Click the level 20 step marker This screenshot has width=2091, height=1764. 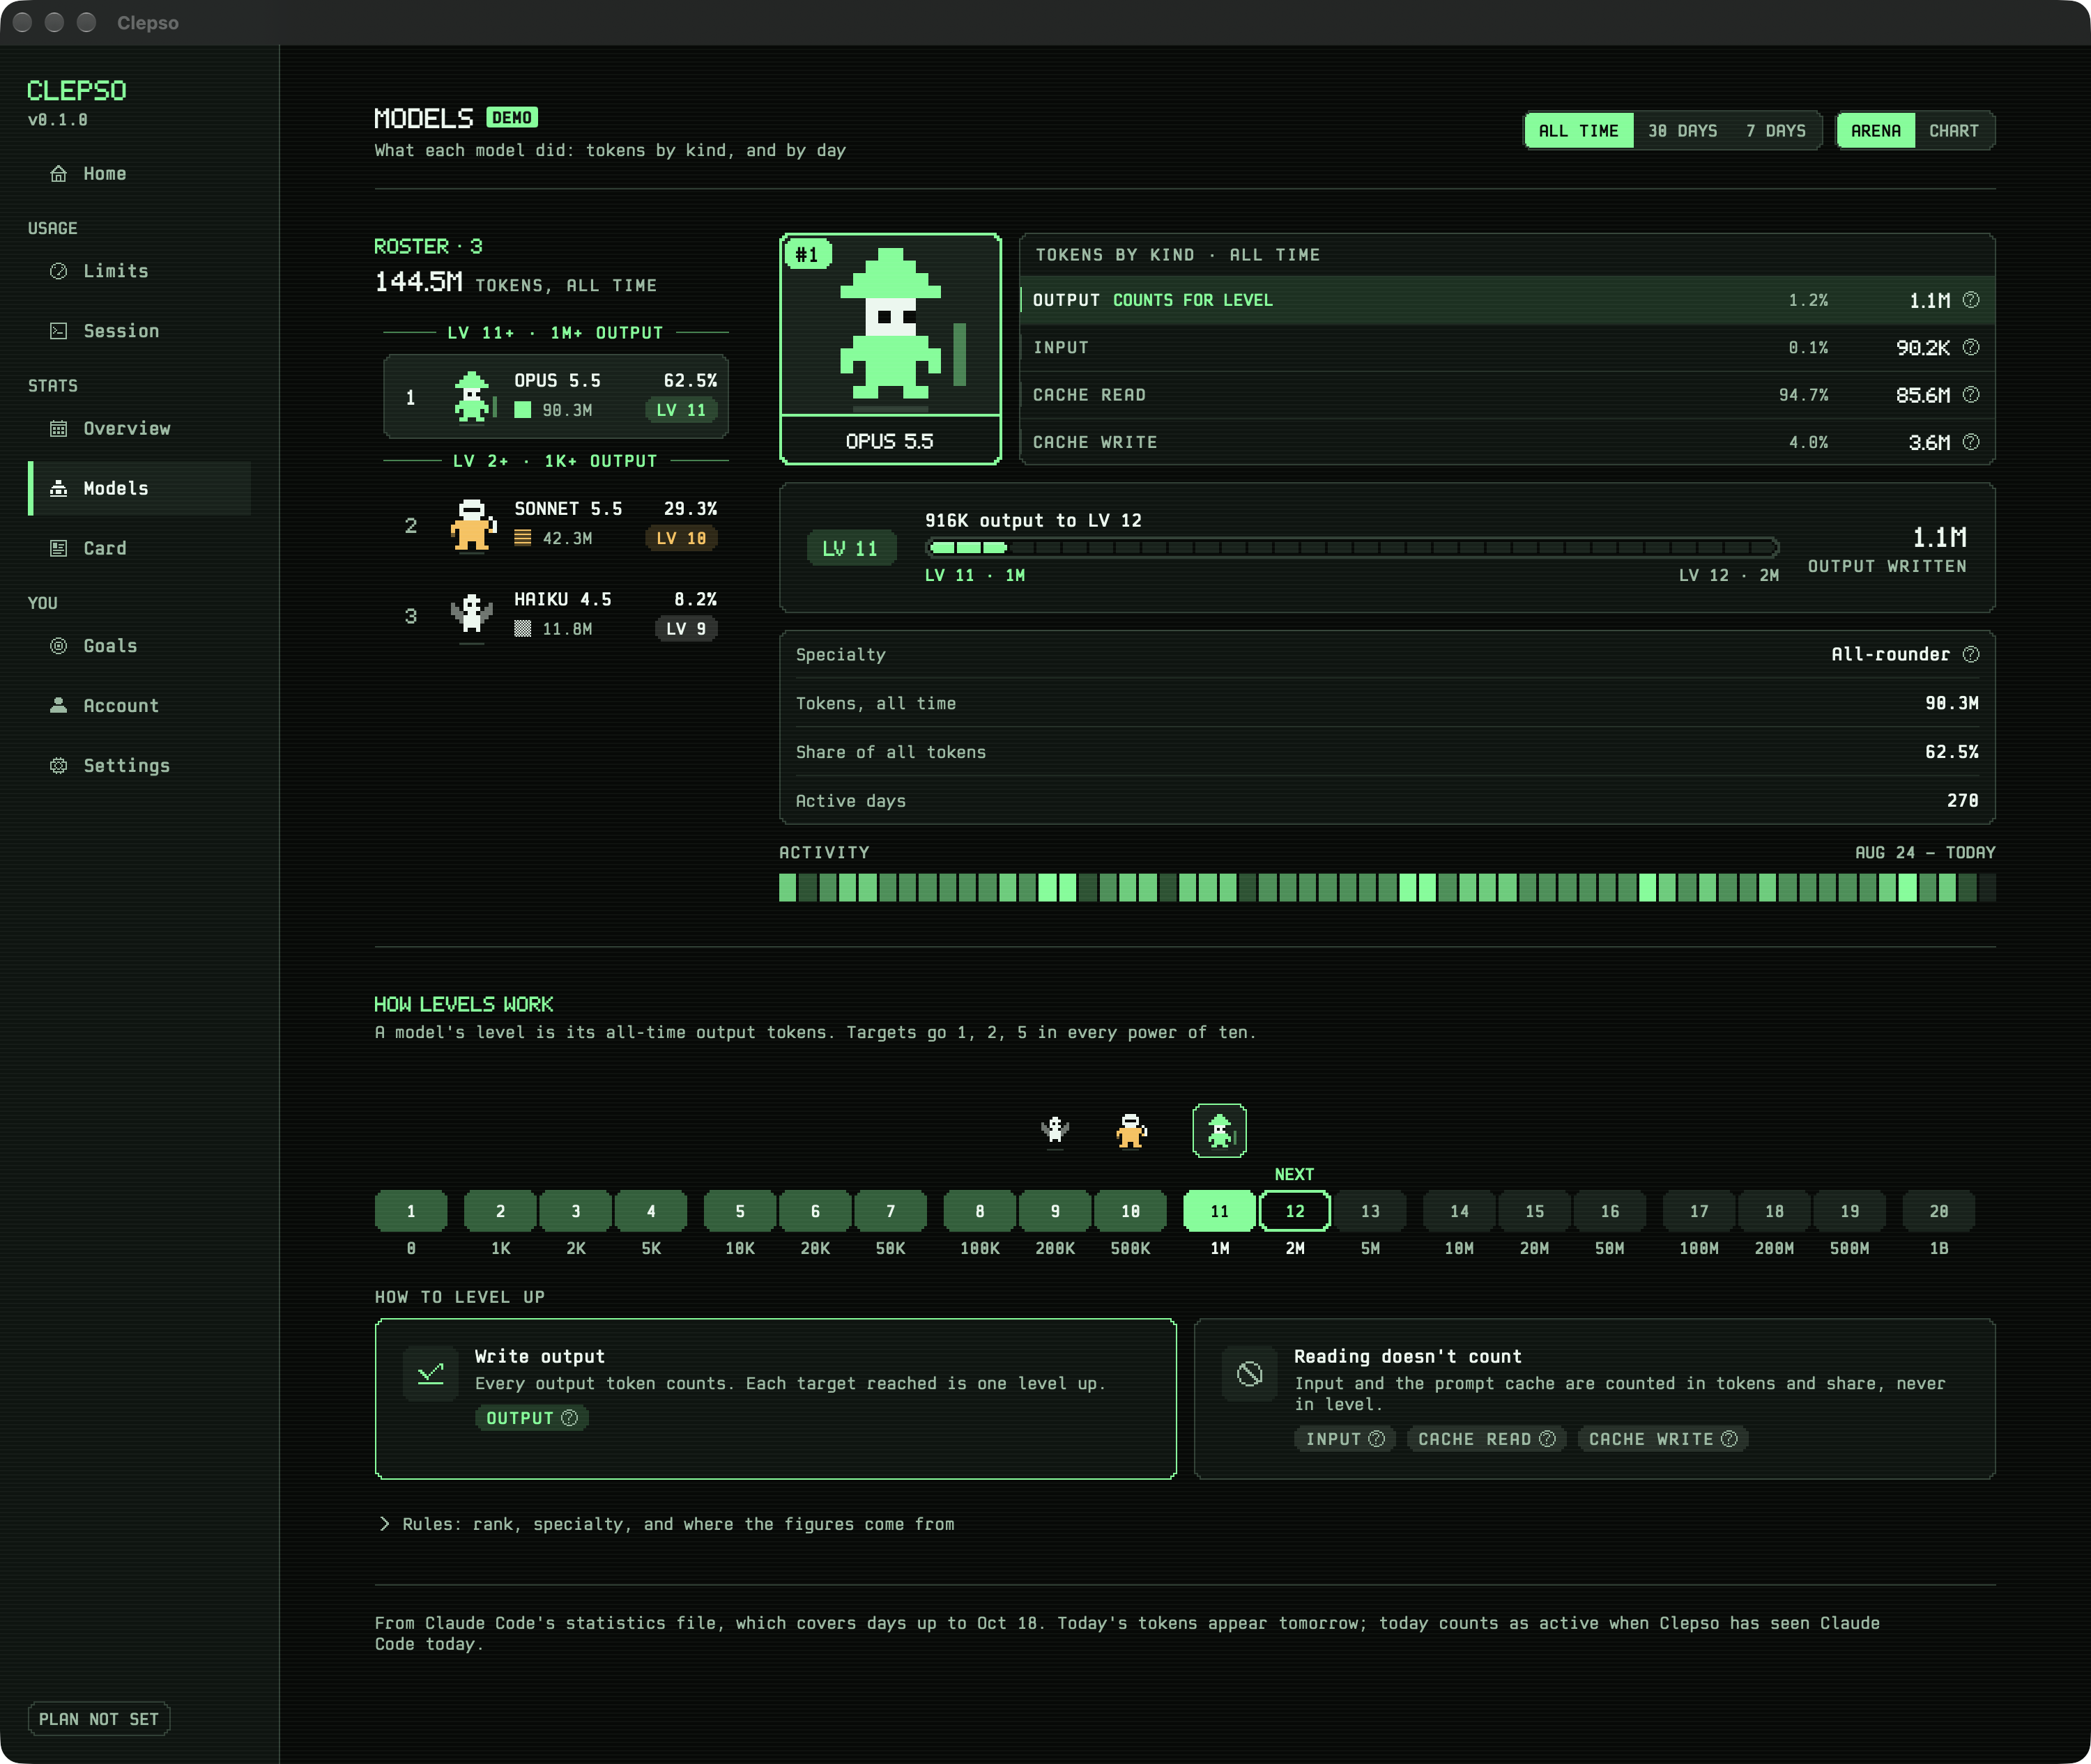[1939, 1211]
